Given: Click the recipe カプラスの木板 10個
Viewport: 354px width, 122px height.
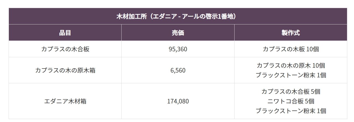Looking at the screenshot, I should pyautogui.click(x=291, y=49).
